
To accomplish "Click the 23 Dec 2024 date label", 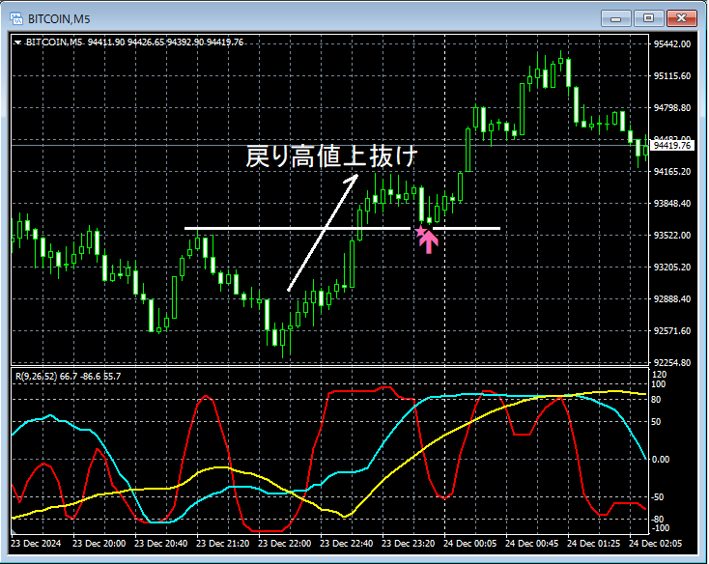I will point(36,543).
